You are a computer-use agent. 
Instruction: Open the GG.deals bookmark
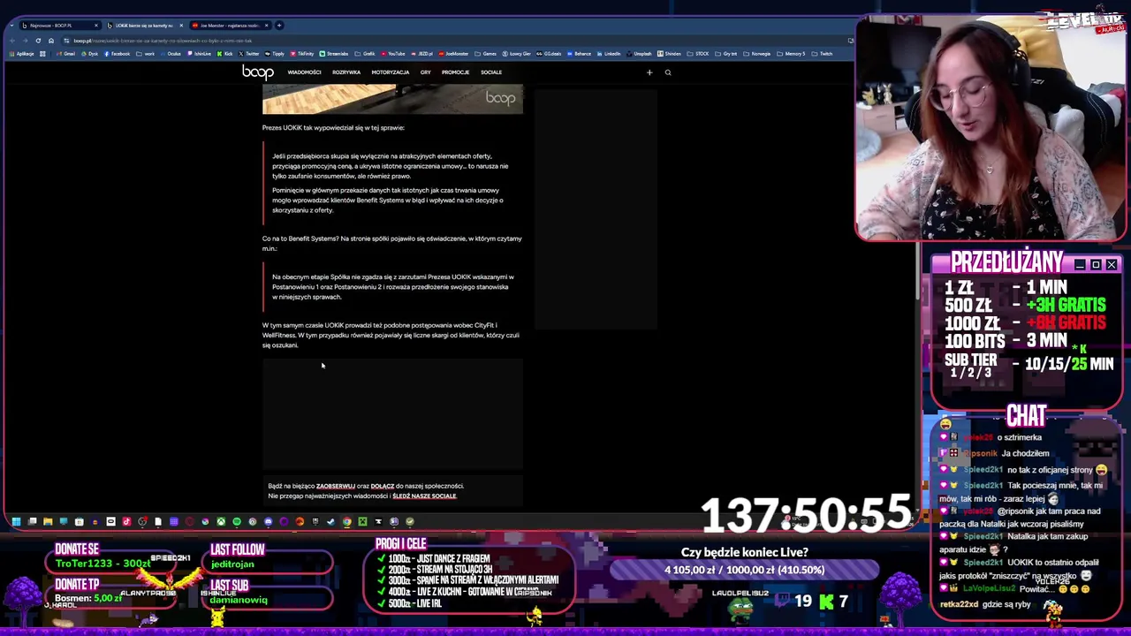549,54
